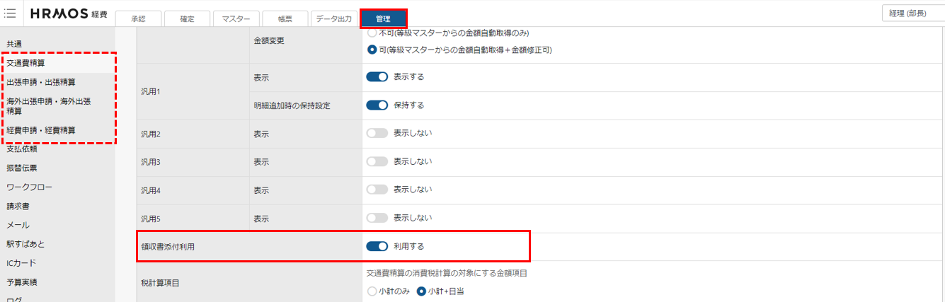Disable 領収書添付利用 switch
This screenshot has height=302, width=945.
(377, 246)
